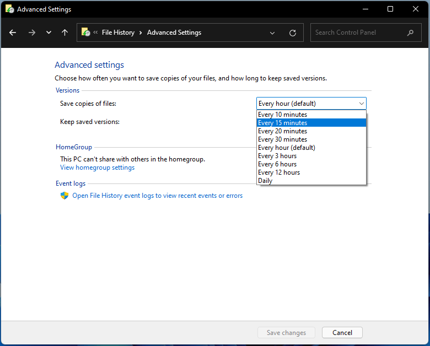Click the search magnifier icon

click(410, 33)
